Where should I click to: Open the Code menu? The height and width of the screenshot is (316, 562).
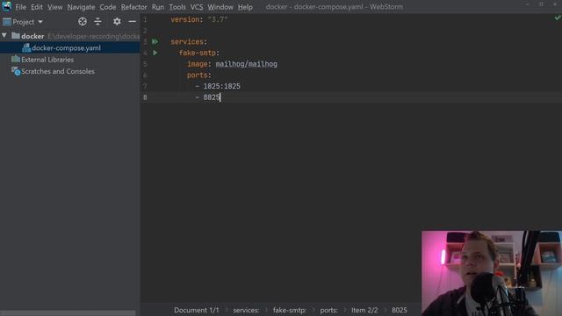107,7
